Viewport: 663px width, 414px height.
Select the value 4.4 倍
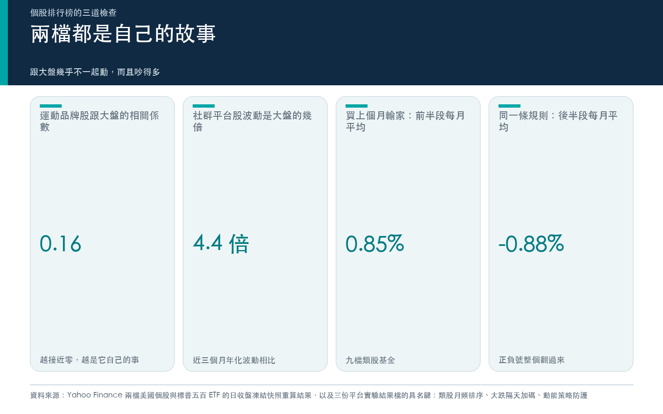(221, 243)
